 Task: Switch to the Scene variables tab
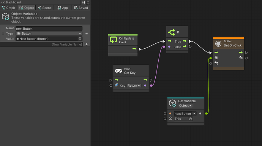45,8
